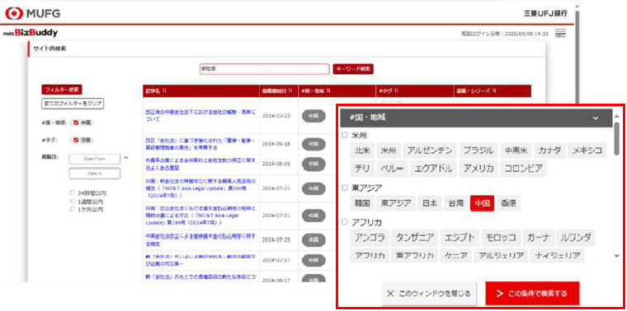Screen dimensions: 627x311
Task: Select the アルゼンチン tag
Action: [430, 151]
